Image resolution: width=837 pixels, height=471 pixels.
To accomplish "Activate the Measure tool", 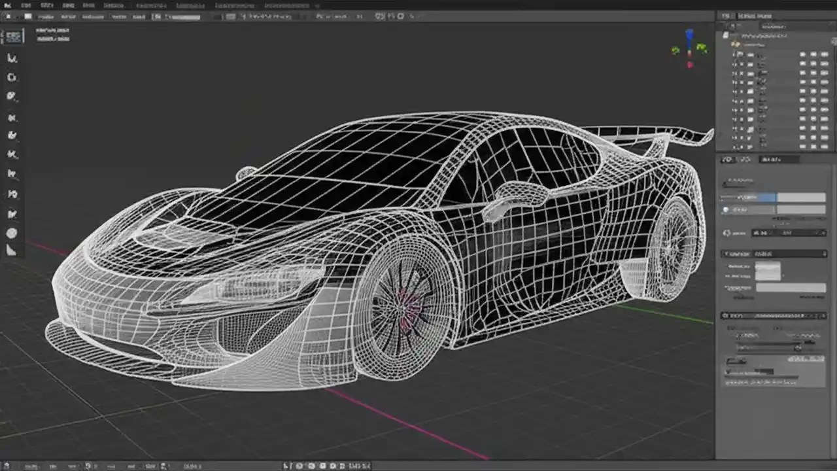I will 12,194.
